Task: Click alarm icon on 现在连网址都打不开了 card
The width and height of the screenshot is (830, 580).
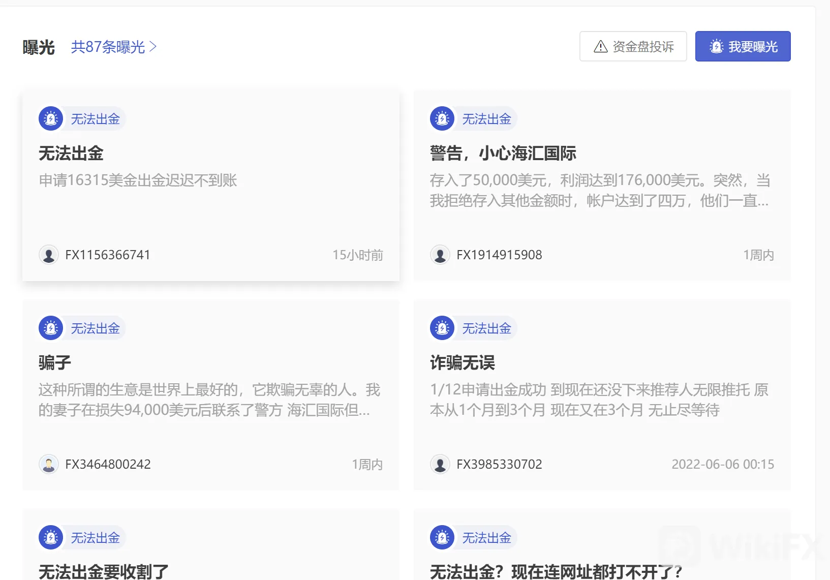Action: click(442, 538)
